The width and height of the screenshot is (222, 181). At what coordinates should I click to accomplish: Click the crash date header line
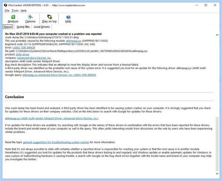click(x=53, y=34)
